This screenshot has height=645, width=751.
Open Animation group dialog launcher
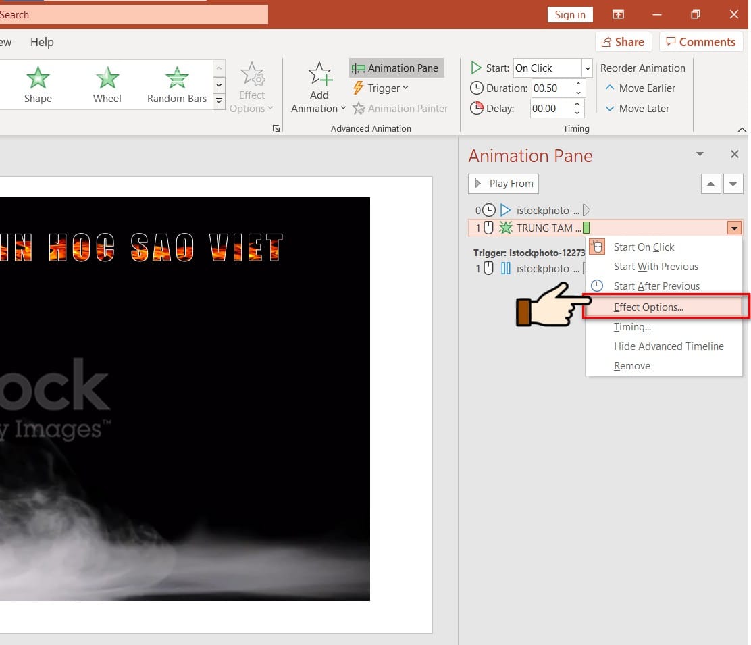tap(276, 128)
